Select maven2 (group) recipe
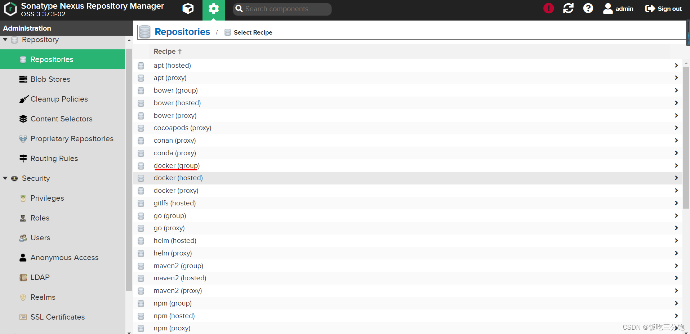Screen dimensions: 690x334 pyautogui.click(x=408, y=266)
